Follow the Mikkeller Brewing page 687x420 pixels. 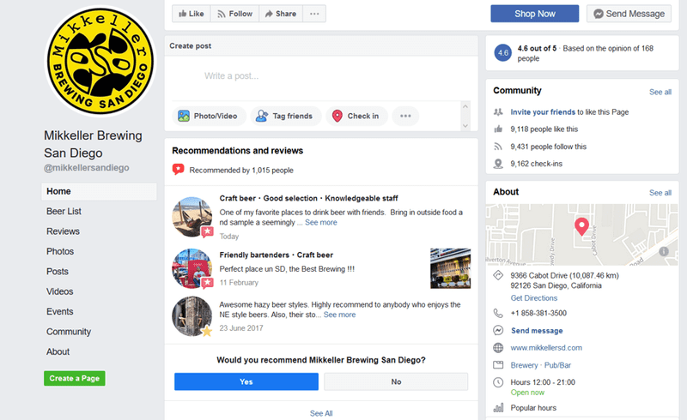pyautogui.click(x=234, y=14)
